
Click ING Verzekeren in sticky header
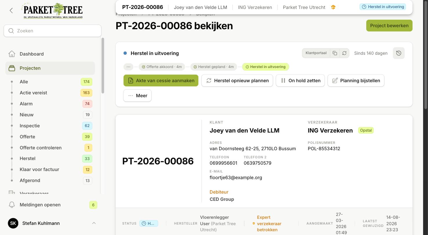(x=255, y=7)
